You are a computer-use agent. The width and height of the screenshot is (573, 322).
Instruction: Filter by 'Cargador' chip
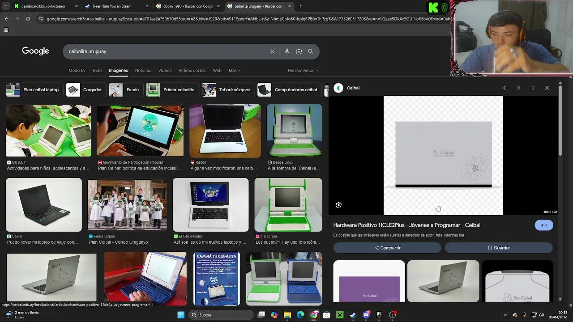tap(86, 90)
